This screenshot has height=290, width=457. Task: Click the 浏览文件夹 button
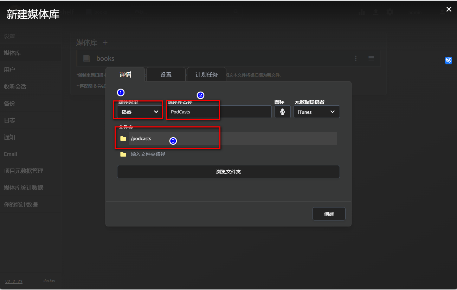[228, 172]
